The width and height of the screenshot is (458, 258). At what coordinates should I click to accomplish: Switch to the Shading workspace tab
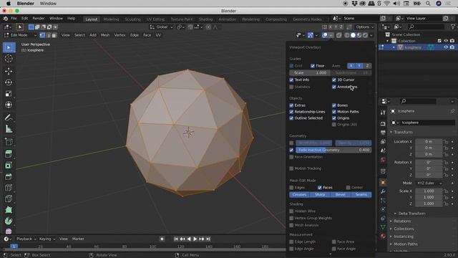[x=205, y=19]
